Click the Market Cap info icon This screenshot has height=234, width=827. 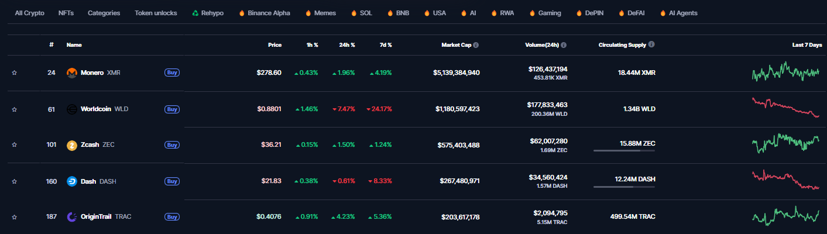pyautogui.click(x=476, y=45)
